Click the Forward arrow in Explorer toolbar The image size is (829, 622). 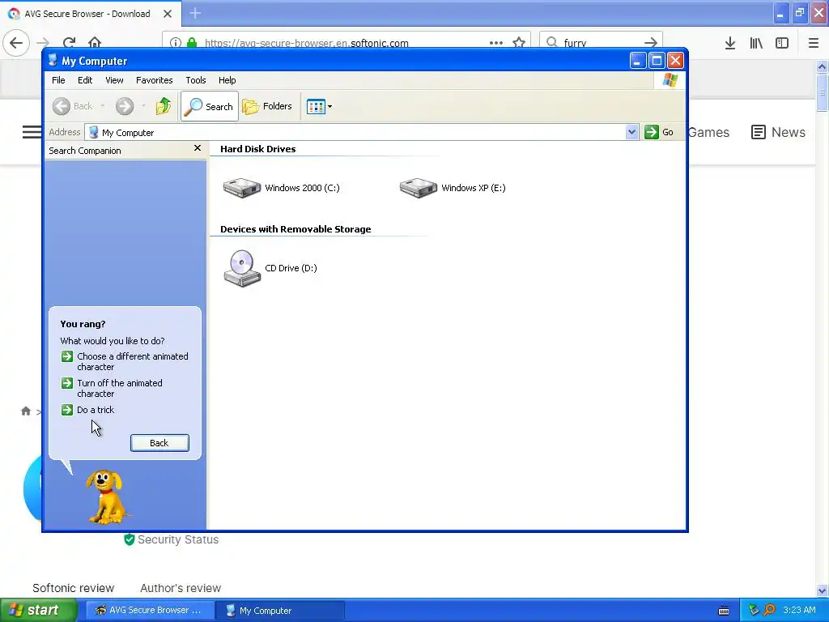coord(125,106)
